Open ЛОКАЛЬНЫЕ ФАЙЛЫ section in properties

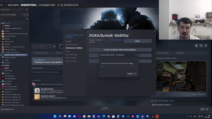[74, 48]
